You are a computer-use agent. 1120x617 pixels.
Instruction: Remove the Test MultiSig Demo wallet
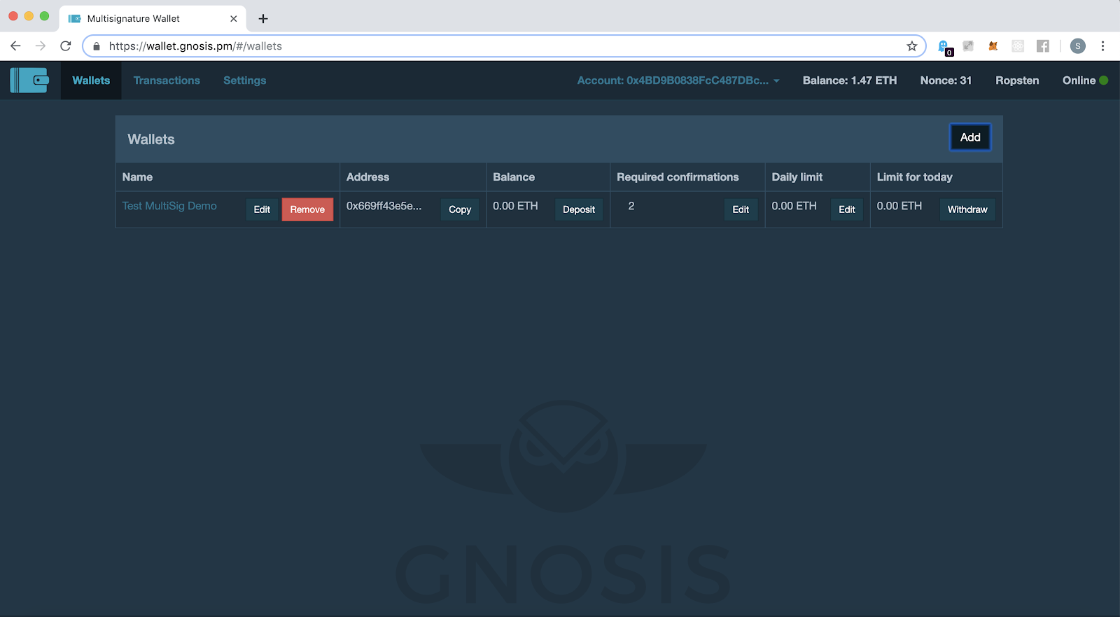pyautogui.click(x=307, y=209)
